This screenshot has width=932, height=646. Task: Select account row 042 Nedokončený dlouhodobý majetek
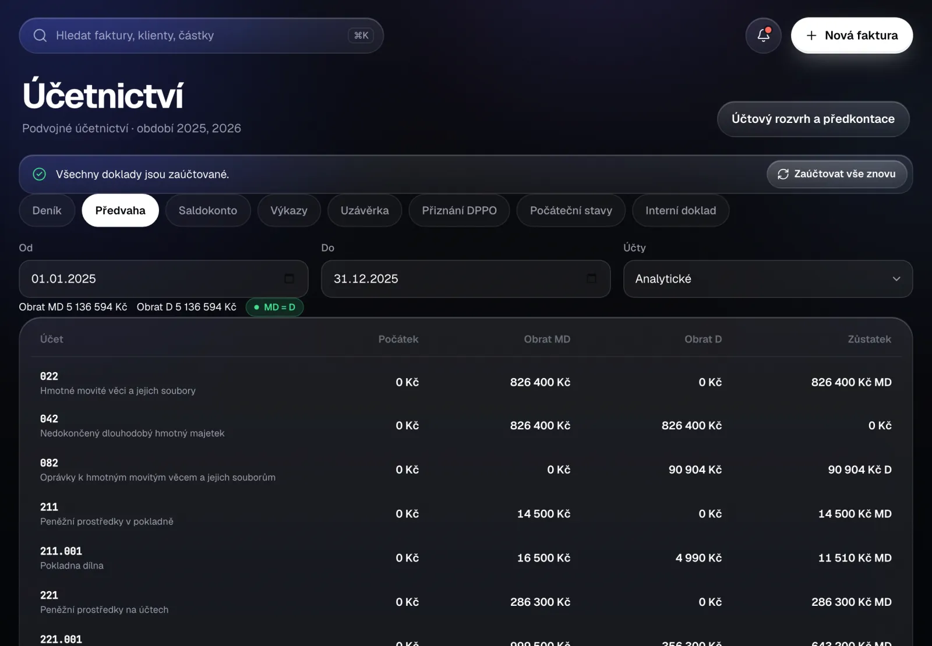tap(466, 426)
